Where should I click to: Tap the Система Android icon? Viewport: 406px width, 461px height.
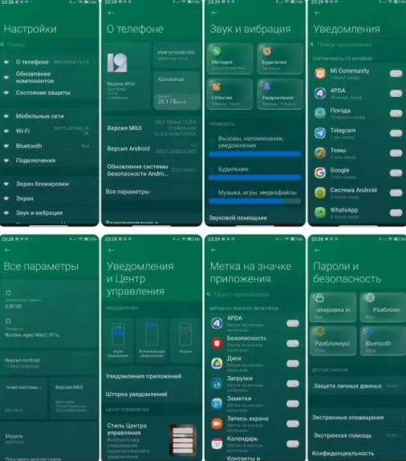click(x=320, y=192)
